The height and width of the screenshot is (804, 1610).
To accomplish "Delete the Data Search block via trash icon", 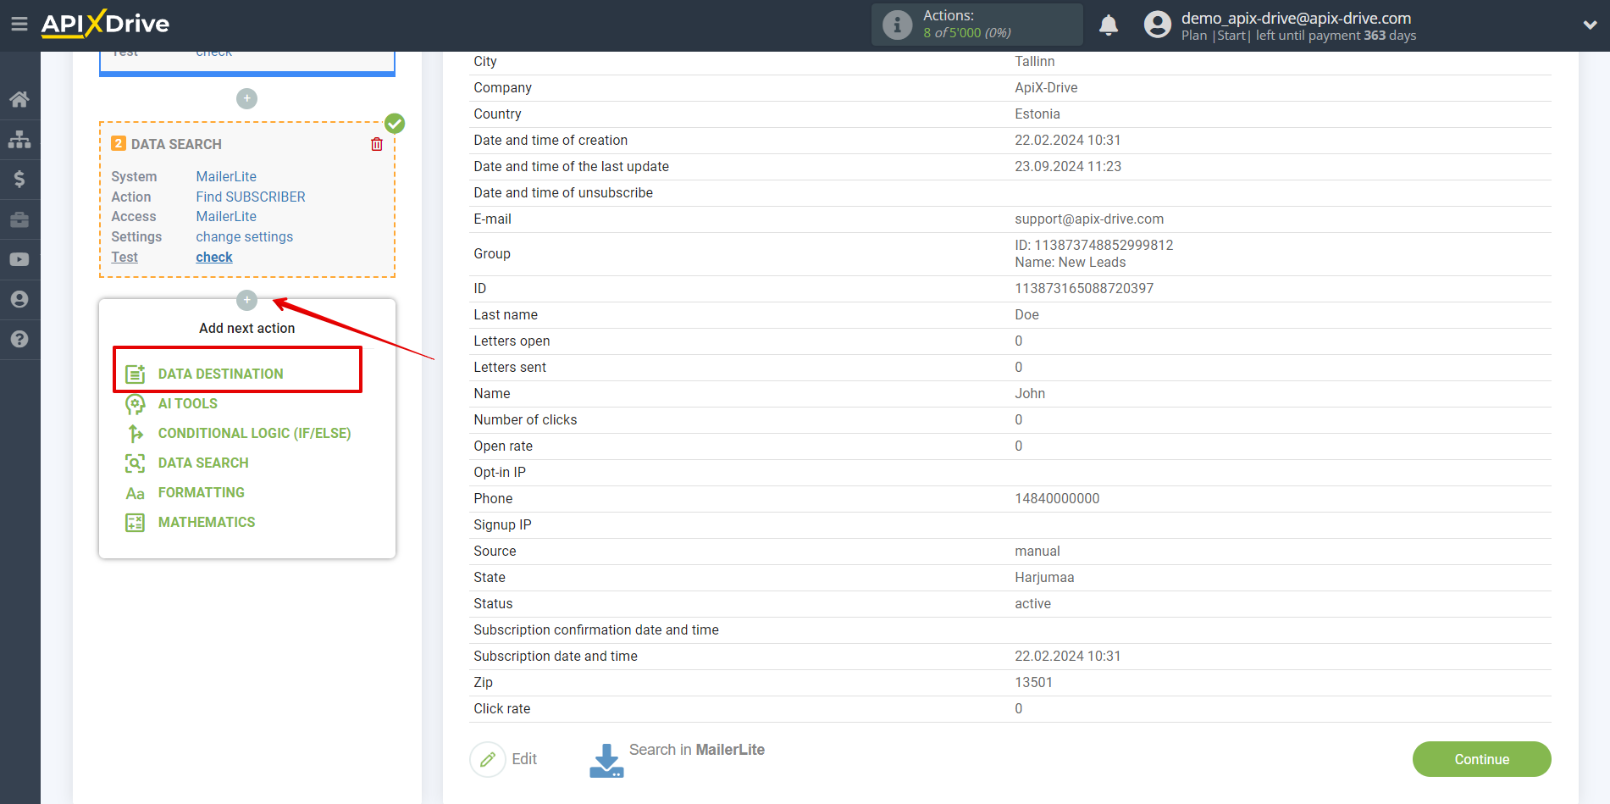I will 377,144.
